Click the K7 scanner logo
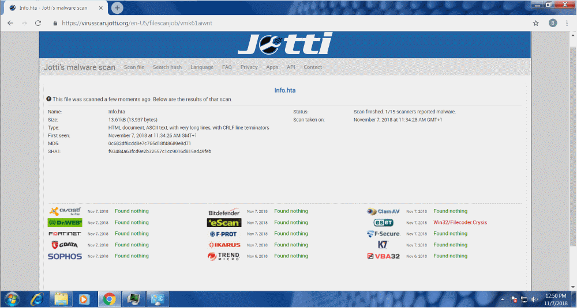577x308 pixels. [x=383, y=245]
